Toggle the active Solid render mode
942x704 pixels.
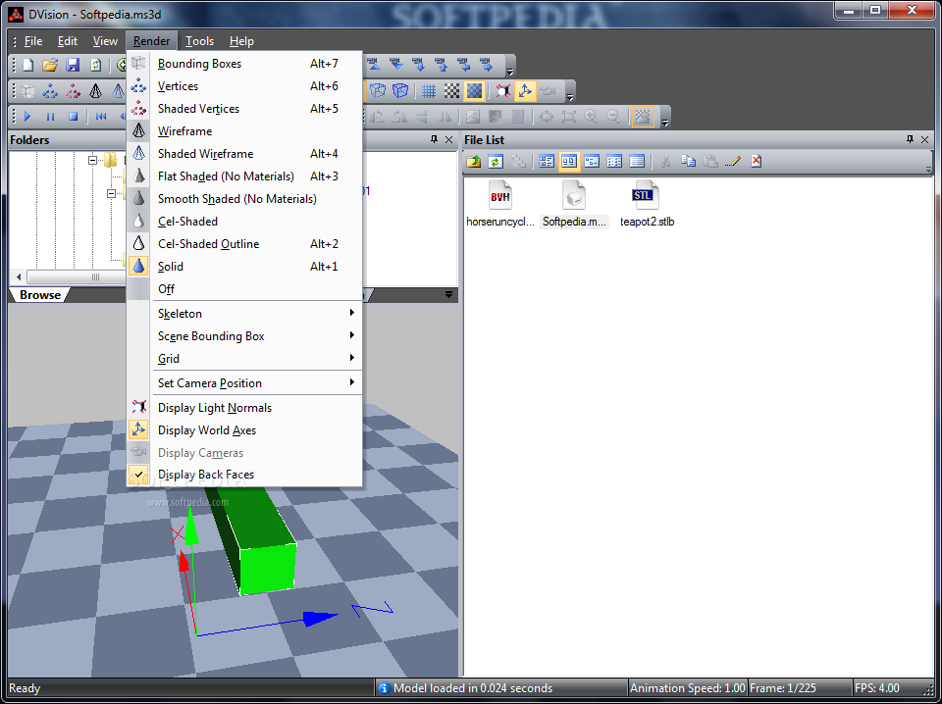coord(244,267)
